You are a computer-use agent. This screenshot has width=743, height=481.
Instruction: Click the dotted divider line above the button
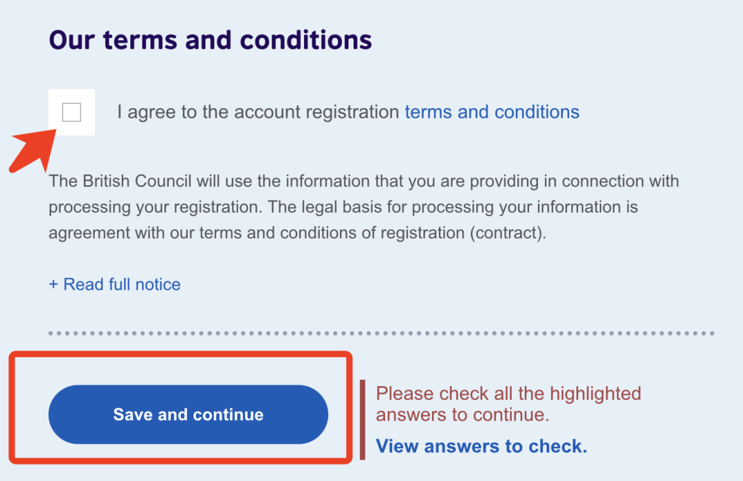[x=381, y=334]
